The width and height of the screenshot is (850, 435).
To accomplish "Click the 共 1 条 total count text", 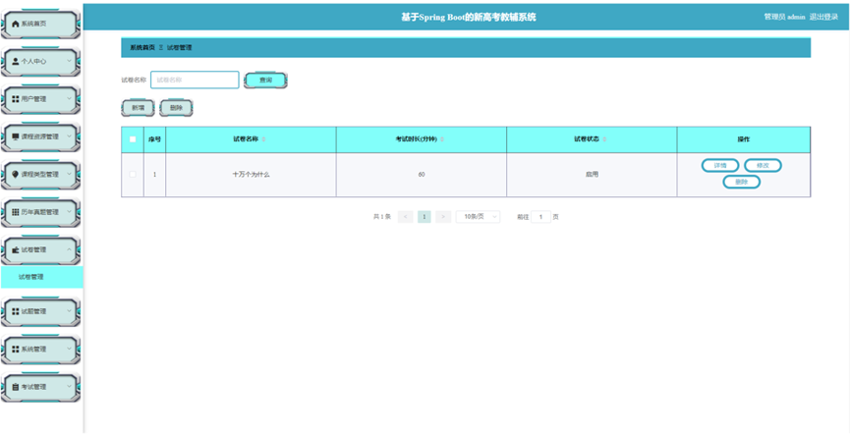I will [382, 217].
